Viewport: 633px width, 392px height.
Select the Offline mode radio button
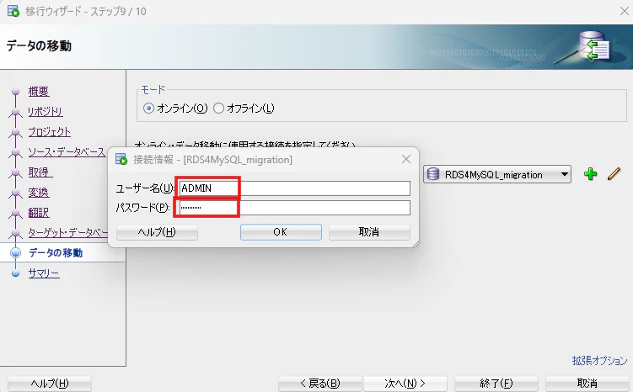pos(218,108)
